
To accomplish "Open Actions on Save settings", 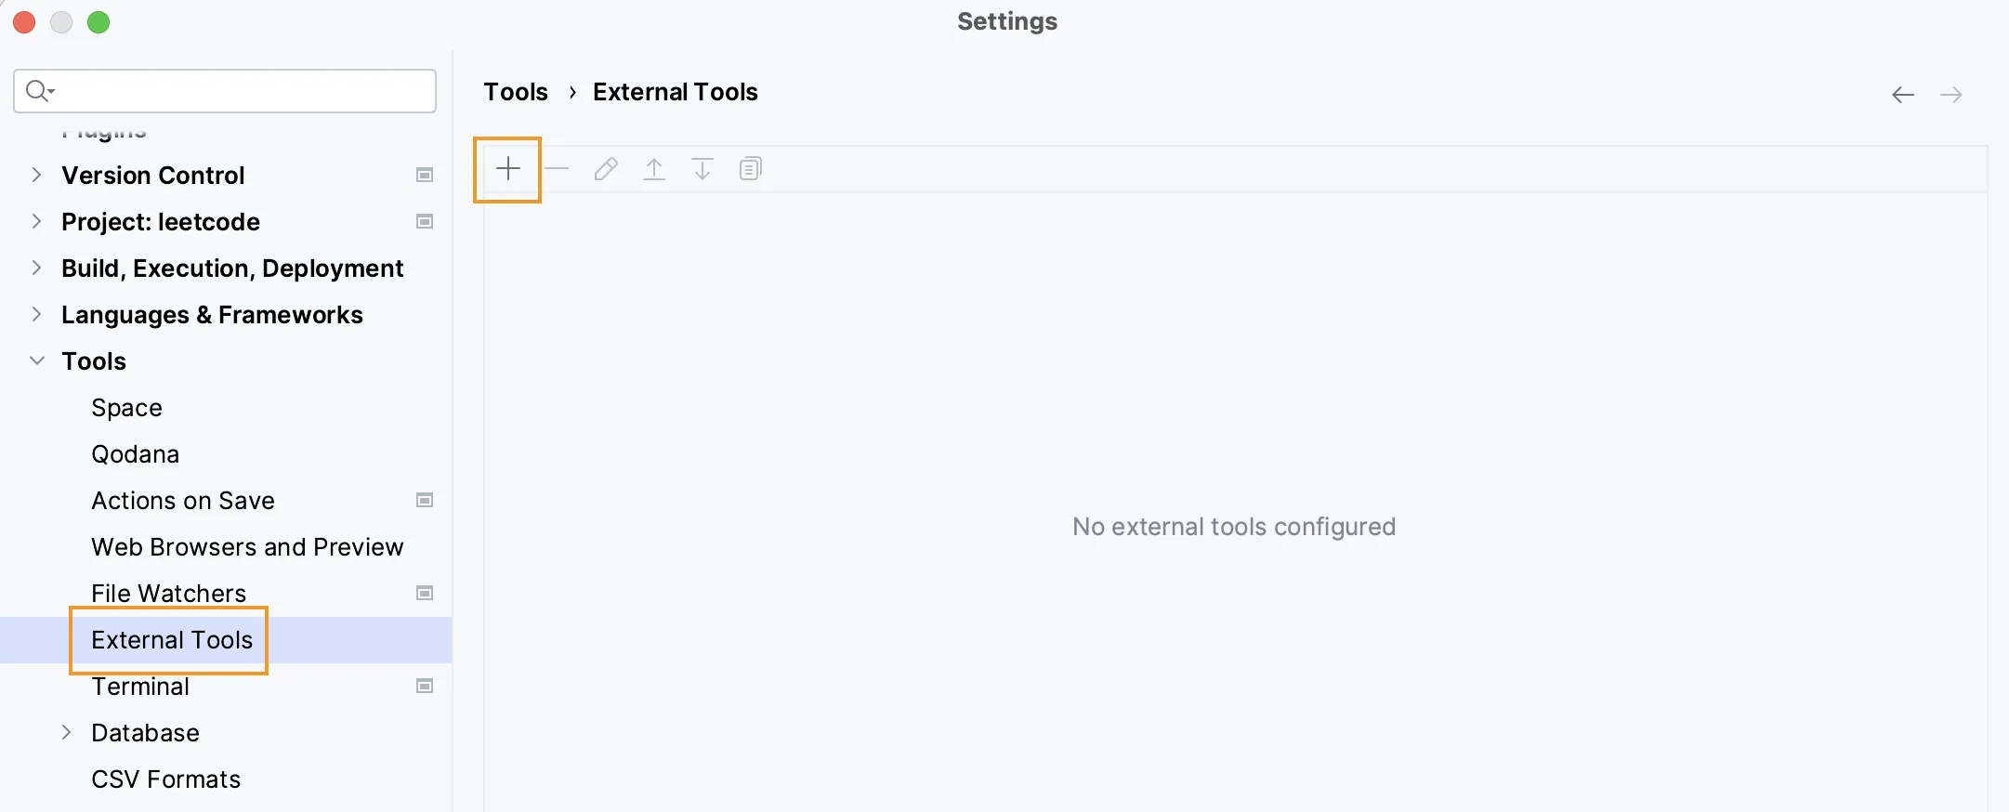I will tap(183, 501).
